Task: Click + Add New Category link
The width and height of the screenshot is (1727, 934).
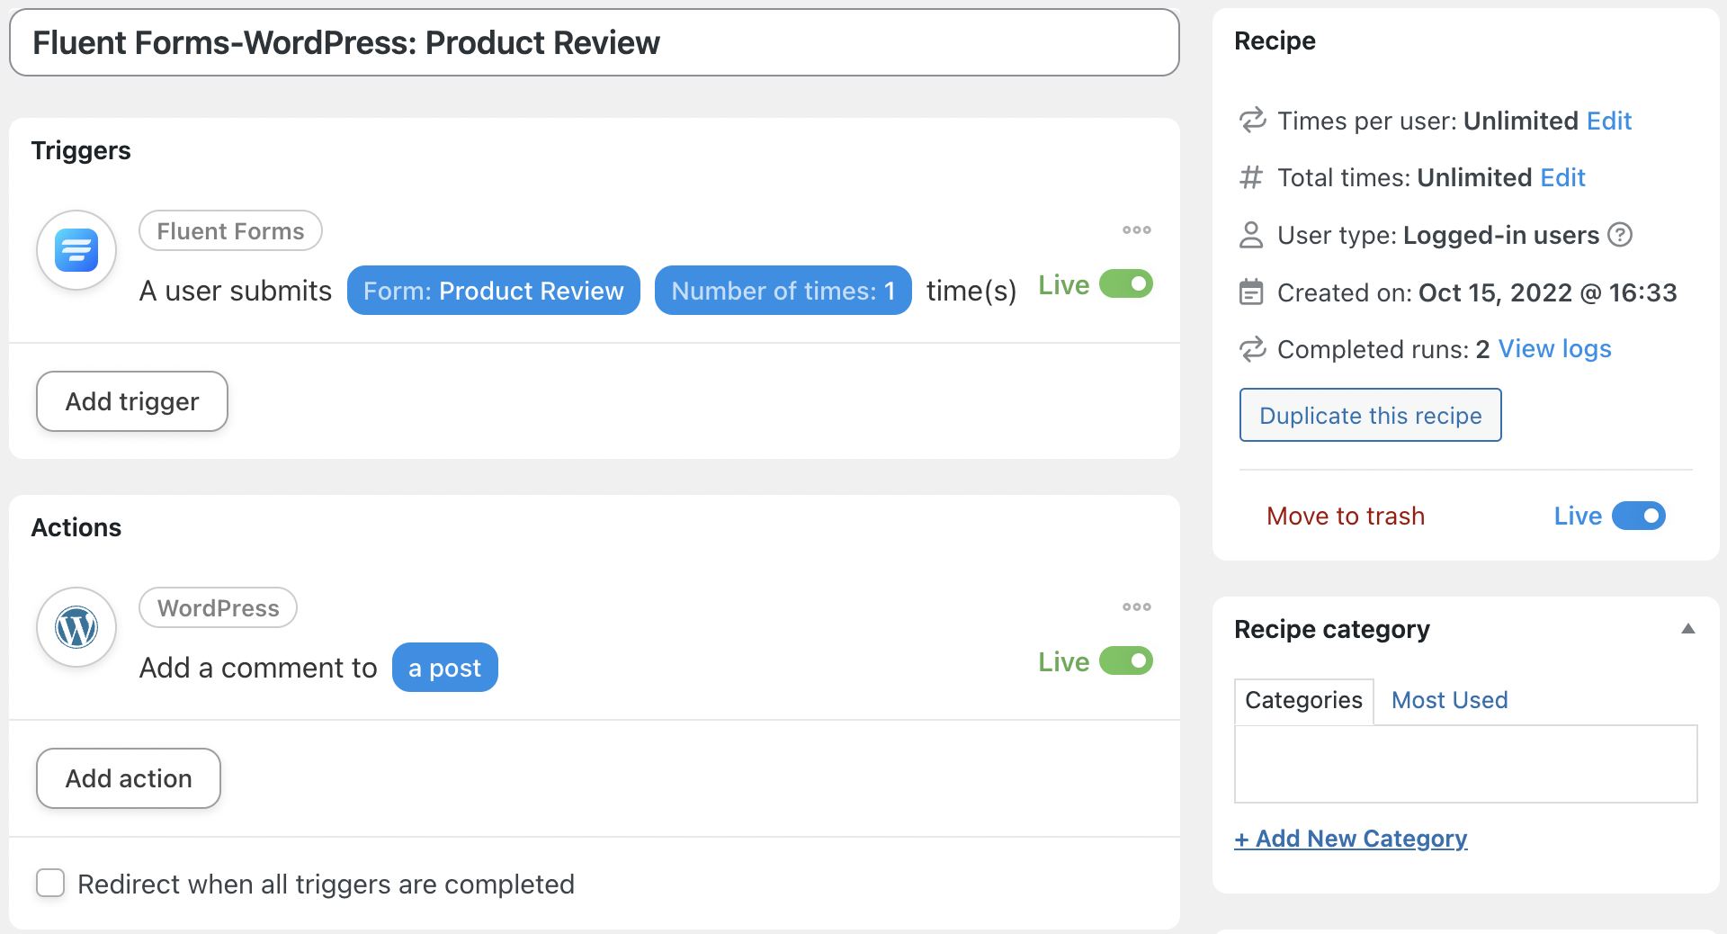Action: pyautogui.click(x=1350, y=839)
